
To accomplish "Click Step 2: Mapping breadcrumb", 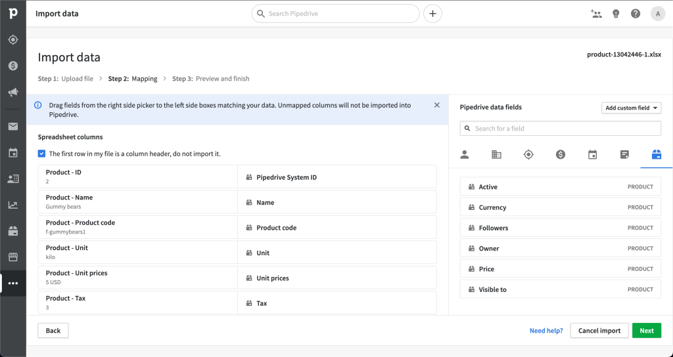I will tap(133, 79).
